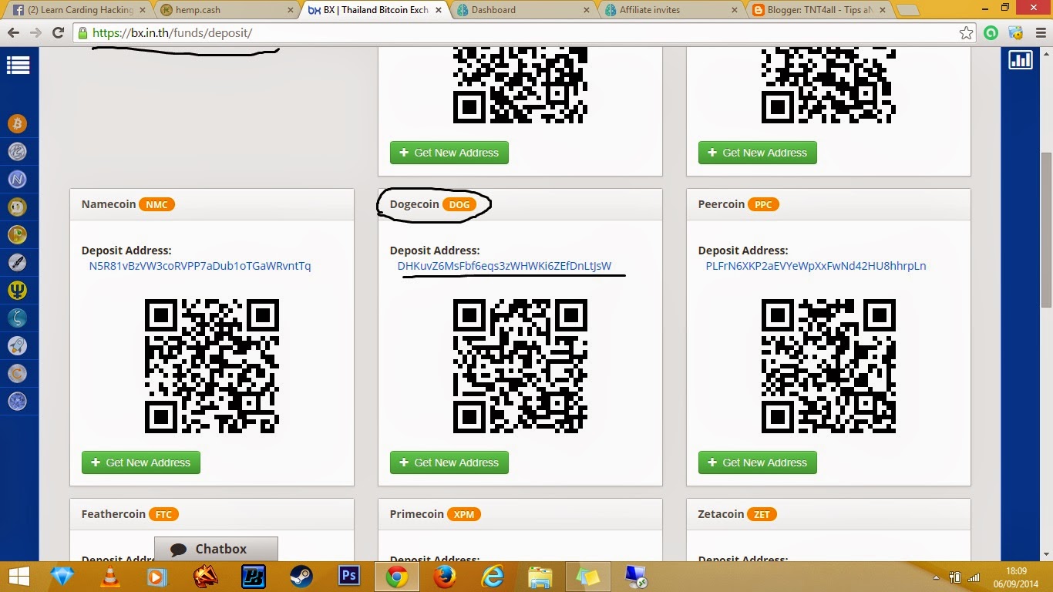Open File Explorer from the taskbar
This screenshot has width=1053, height=592.
pyautogui.click(x=540, y=577)
